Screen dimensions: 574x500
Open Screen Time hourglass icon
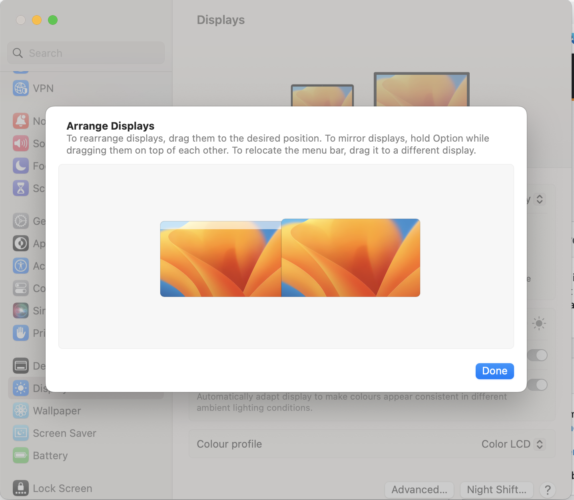tap(21, 188)
